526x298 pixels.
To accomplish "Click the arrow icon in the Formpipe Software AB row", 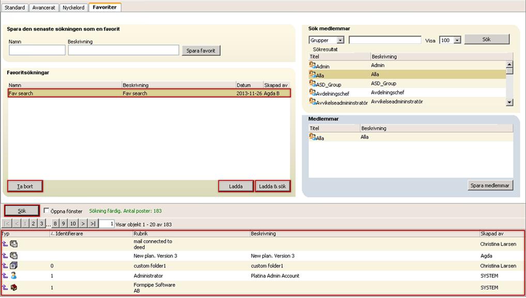I will [5, 287].
